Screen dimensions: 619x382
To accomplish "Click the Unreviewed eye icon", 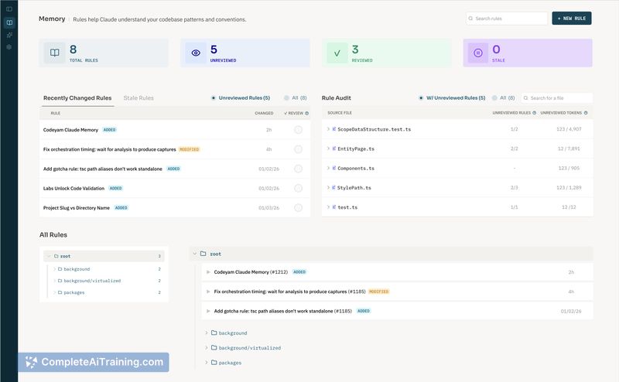I will (x=196, y=53).
